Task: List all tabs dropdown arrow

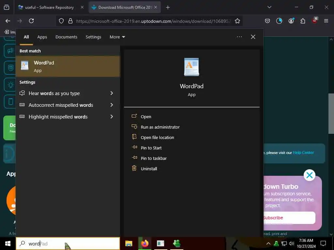Action: (269, 7)
